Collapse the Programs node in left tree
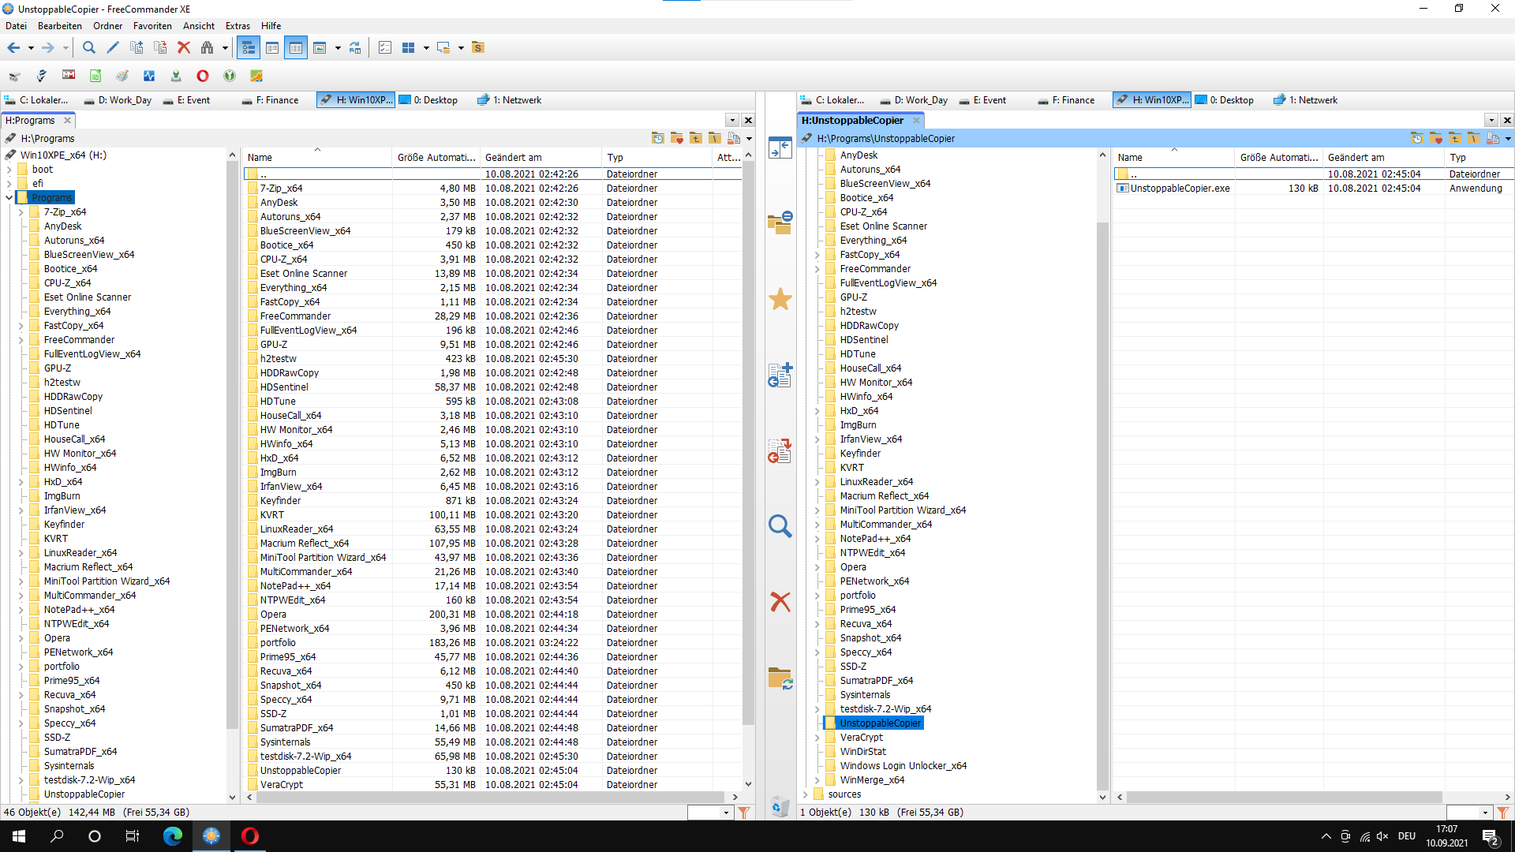The height and width of the screenshot is (852, 1515). [9, 198]
